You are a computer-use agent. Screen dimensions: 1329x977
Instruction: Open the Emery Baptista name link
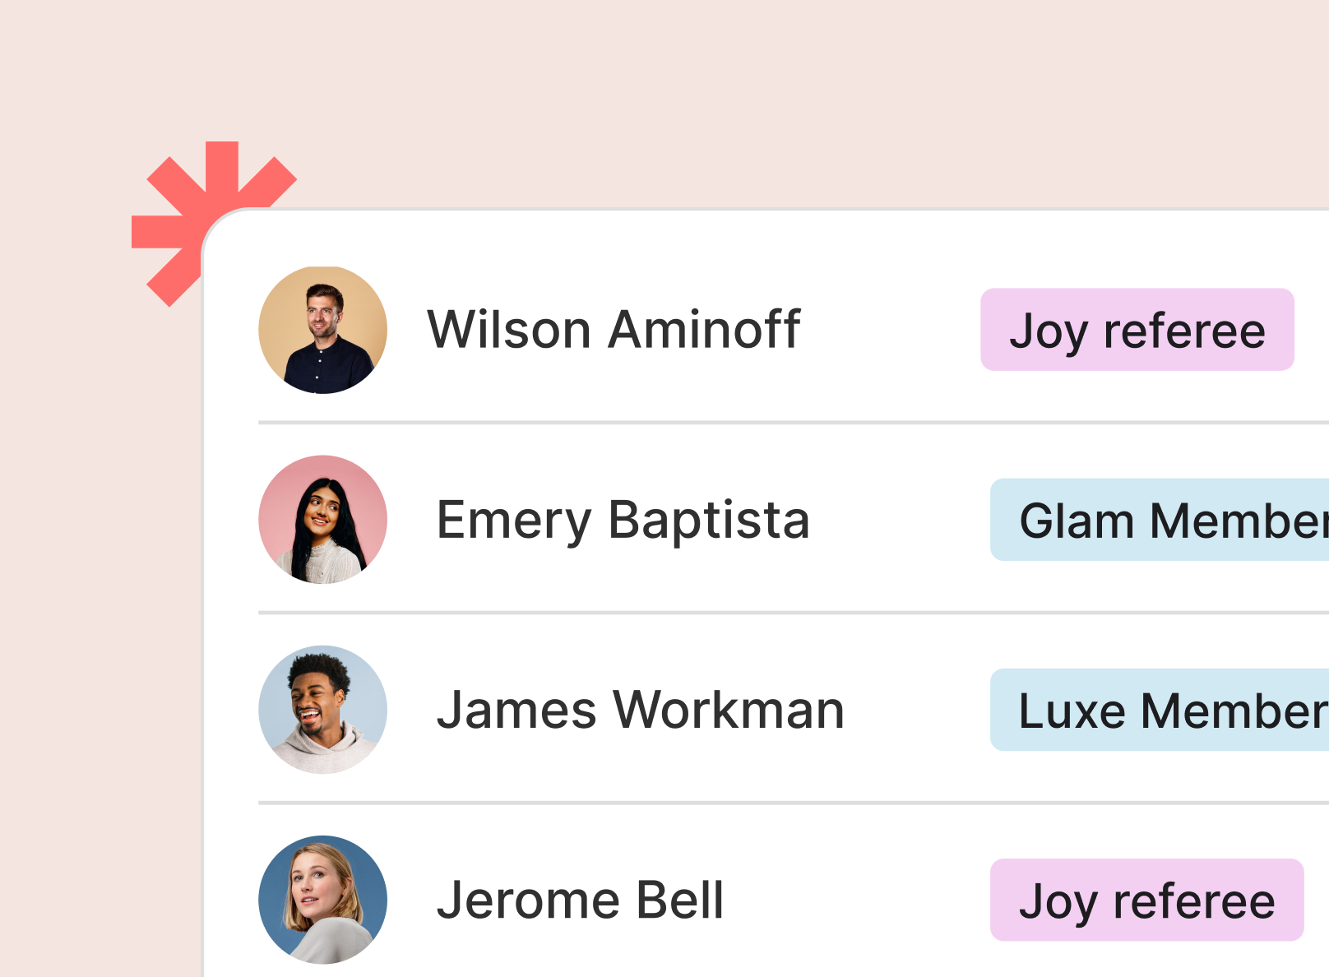click(x=623, y=520)
